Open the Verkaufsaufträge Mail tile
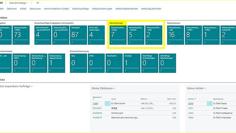Image resolution: width=236 pixels, height=133 pixels. (x=154, y=35)
